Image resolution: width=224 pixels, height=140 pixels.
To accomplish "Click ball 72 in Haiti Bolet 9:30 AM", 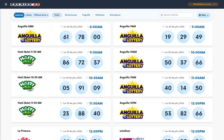I will coord(81,62).
